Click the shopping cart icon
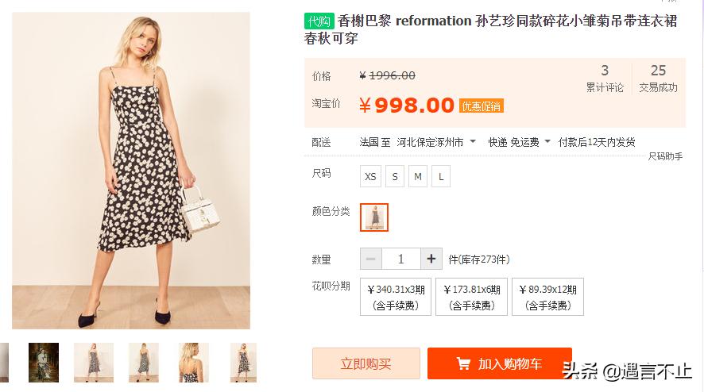This screenshot has height=392, width=704. click(463, 363)
